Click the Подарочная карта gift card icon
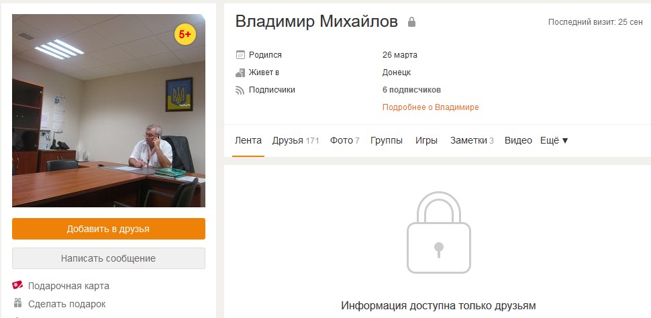 click(17, 286)
